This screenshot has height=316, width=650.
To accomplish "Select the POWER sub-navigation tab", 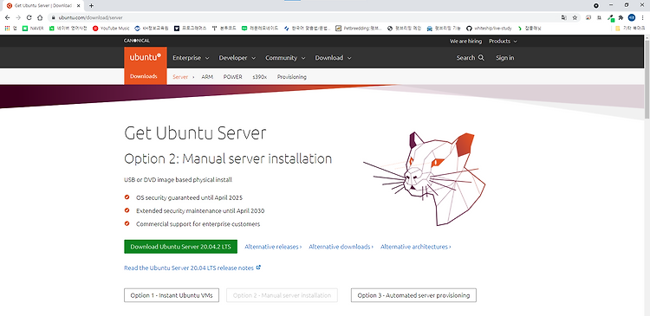I will (232, 76).
